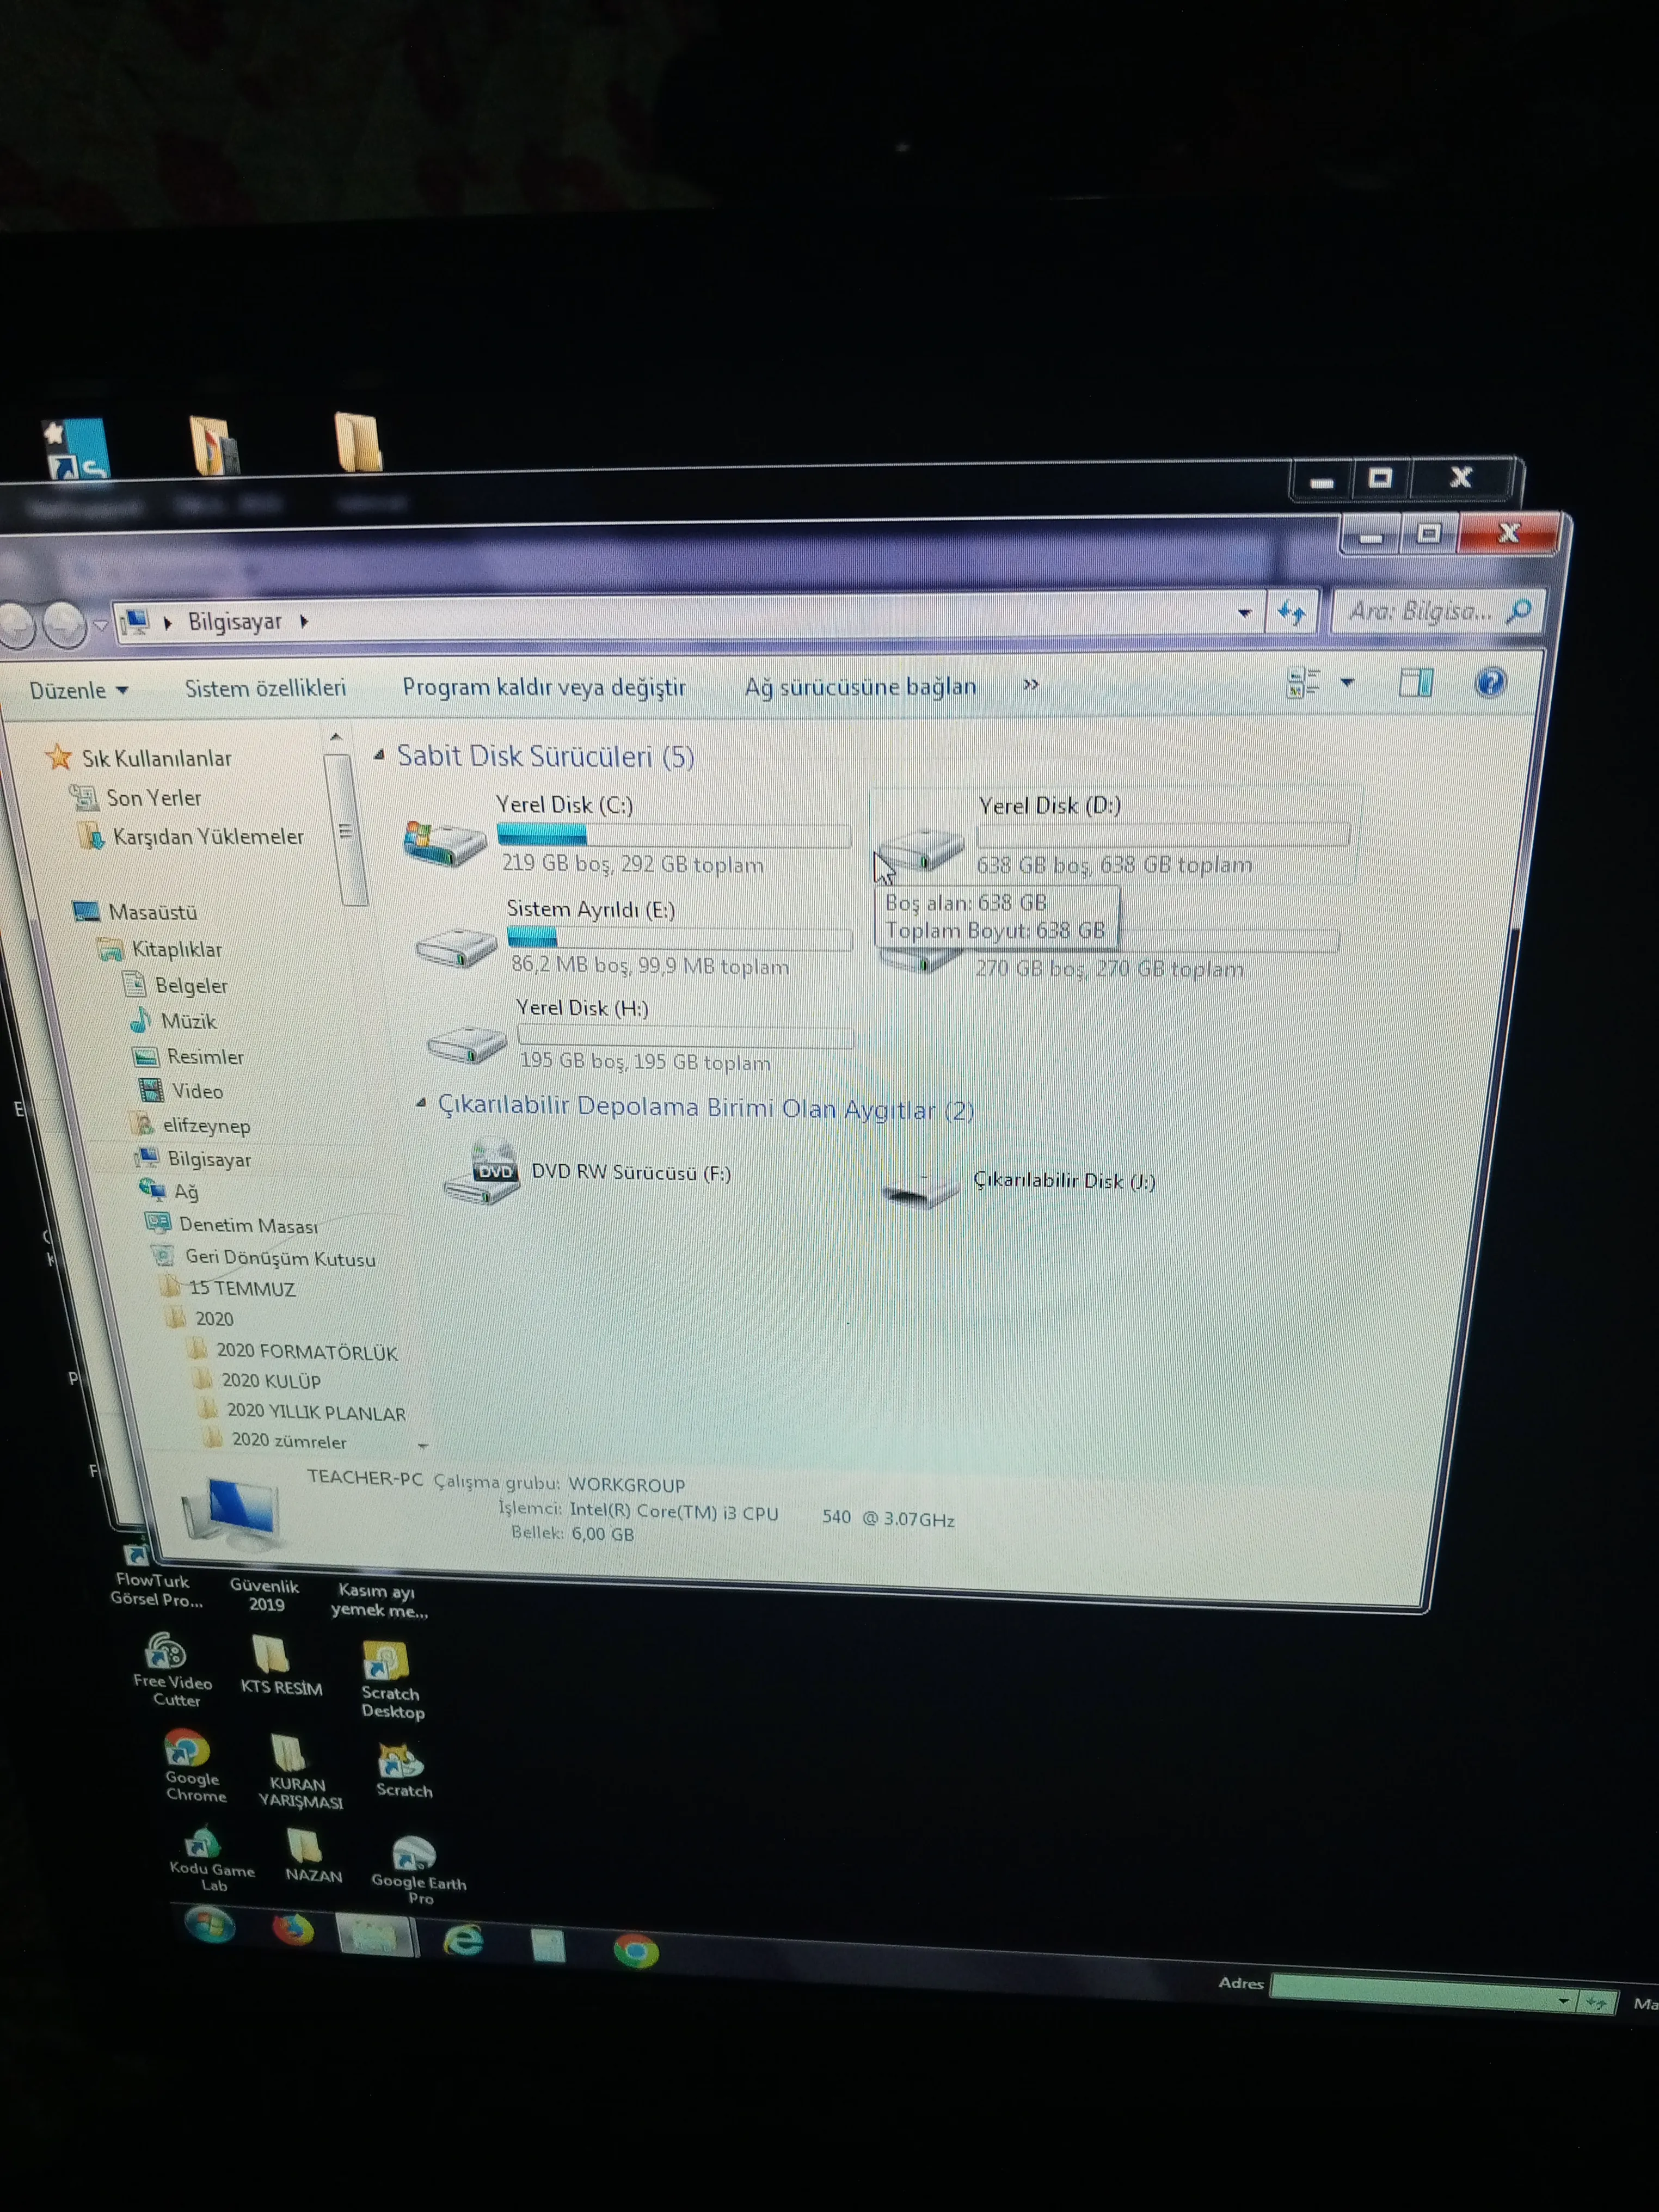Screen dimensions: 1659x2212
Task: Open view options dropdown arrow
Action: (x=1347, y=683)
